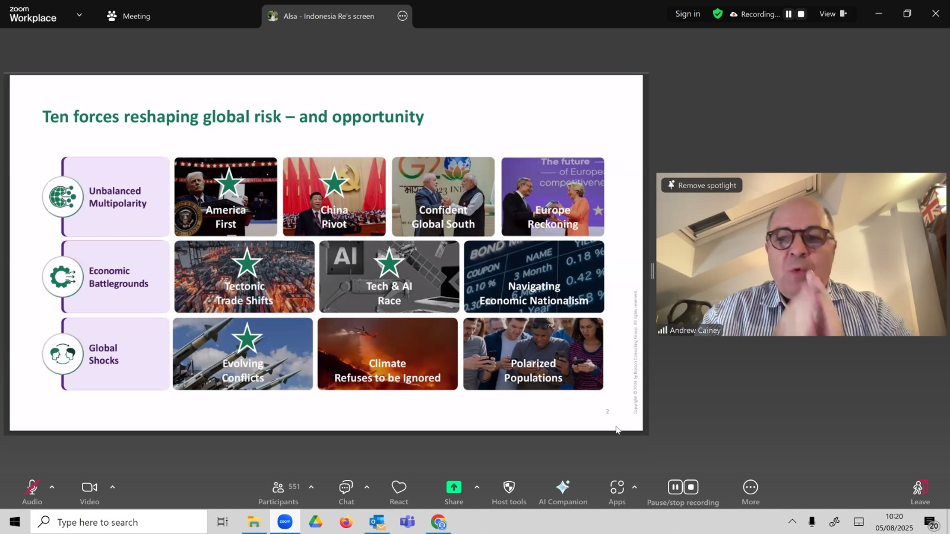Open the React emoji menu
This screenshot has height=534, width=950.
point(399,492)
